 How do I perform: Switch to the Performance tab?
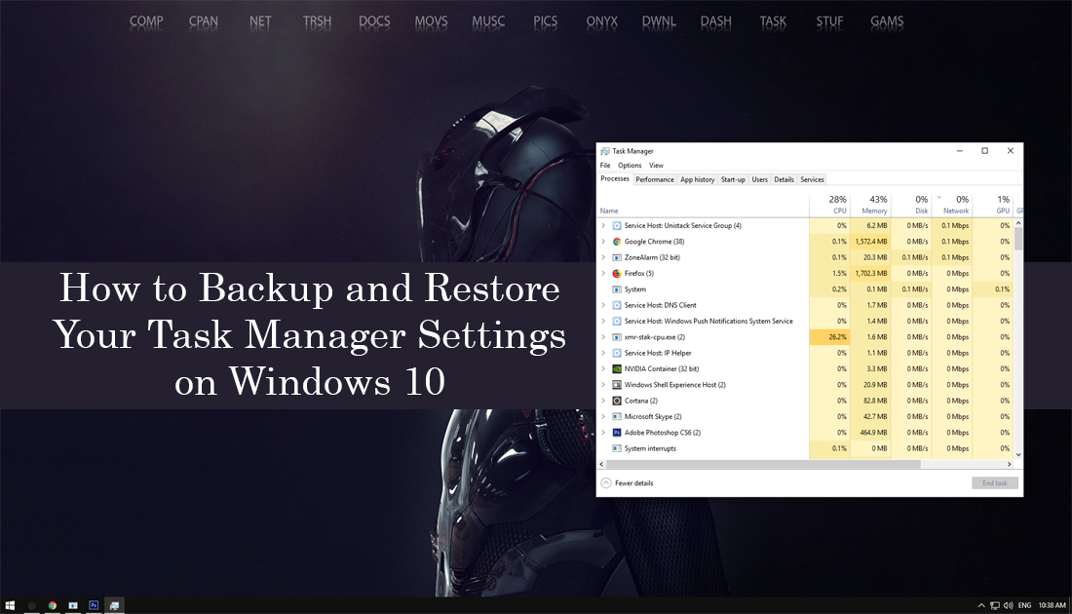click(654, 180)
